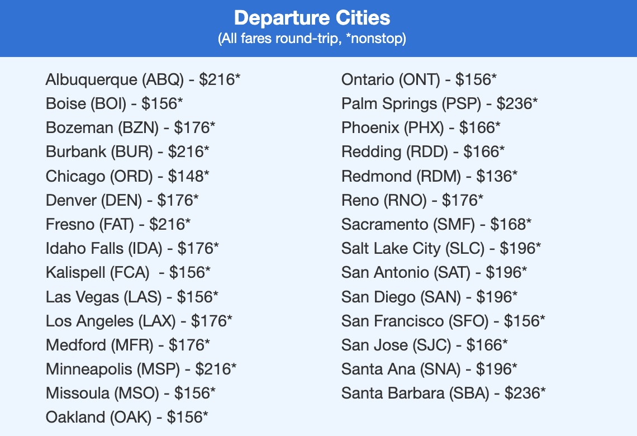This screenshot has width=637, height=436.
Task: Select the Boise (BOI) fare listing
Action: (114, 103)
